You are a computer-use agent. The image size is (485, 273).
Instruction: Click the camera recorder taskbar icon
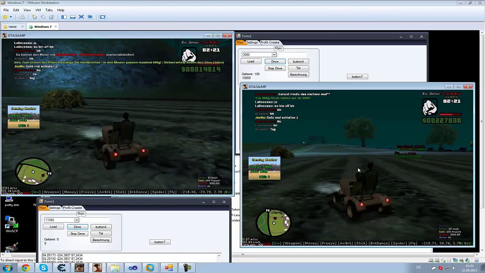coord(187,268)
